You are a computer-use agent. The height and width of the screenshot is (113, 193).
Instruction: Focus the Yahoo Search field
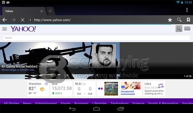[96, 38]
